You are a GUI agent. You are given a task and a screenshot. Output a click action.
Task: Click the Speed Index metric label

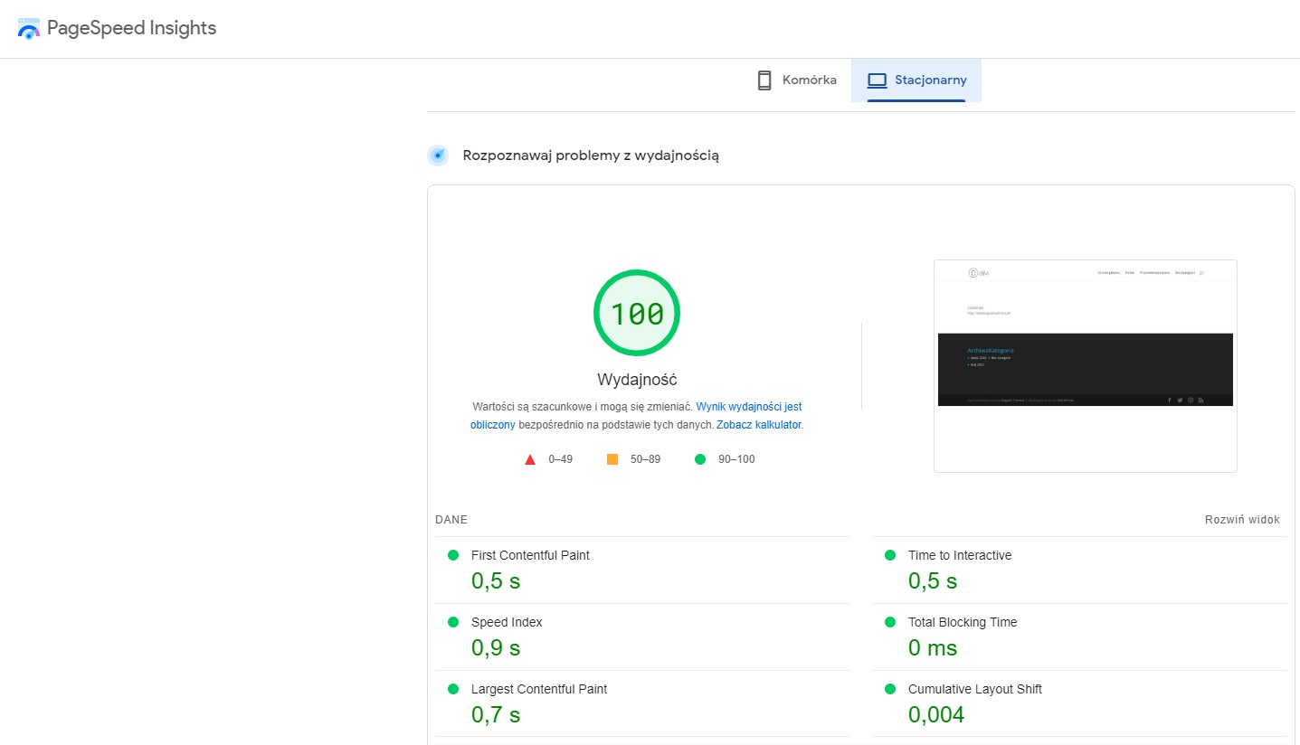pyautogui.click(x=507, y=622)
